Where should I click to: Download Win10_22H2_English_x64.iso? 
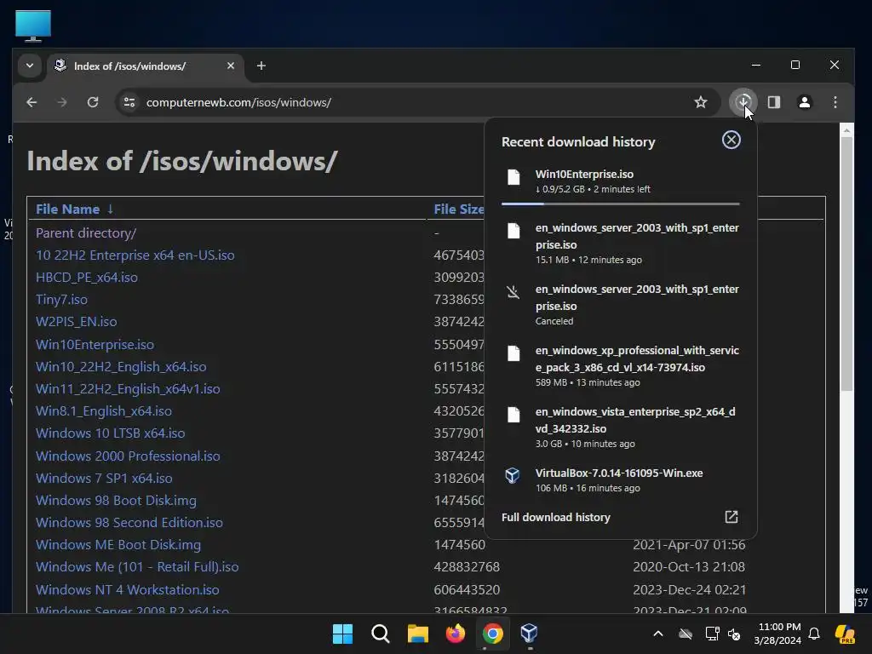pyautogui.click(x=121, y=367)
